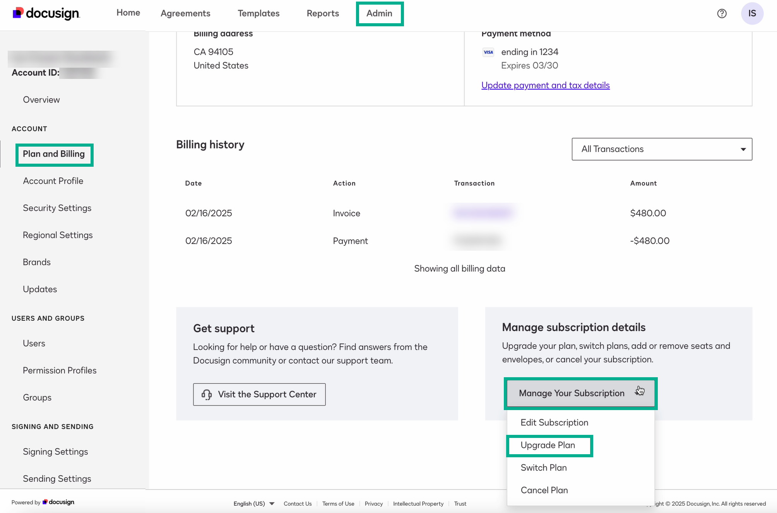Expand the English (US) language selector
The width and height of the screenshot is (777, 513).
pyautogui.click(x=253, y=503)
